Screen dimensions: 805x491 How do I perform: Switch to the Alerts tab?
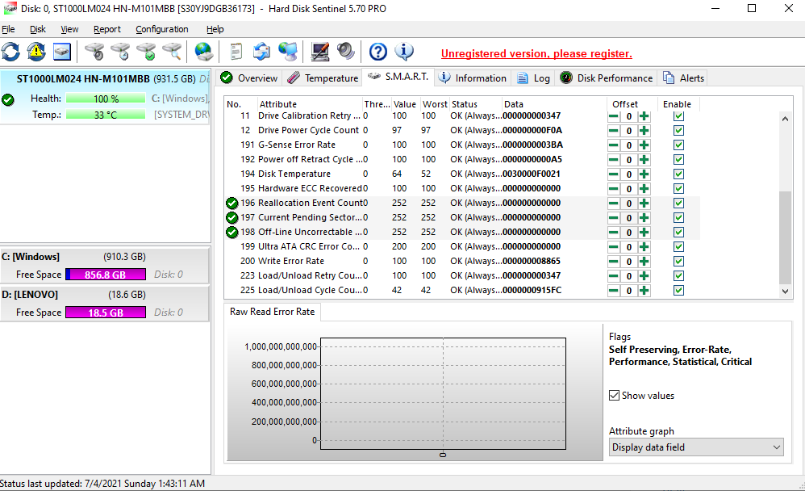click(x=683, y=78)
